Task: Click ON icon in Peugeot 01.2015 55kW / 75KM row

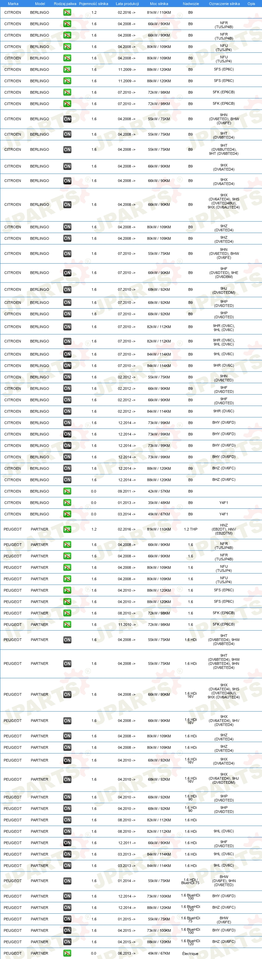Action: click(67, 919)
